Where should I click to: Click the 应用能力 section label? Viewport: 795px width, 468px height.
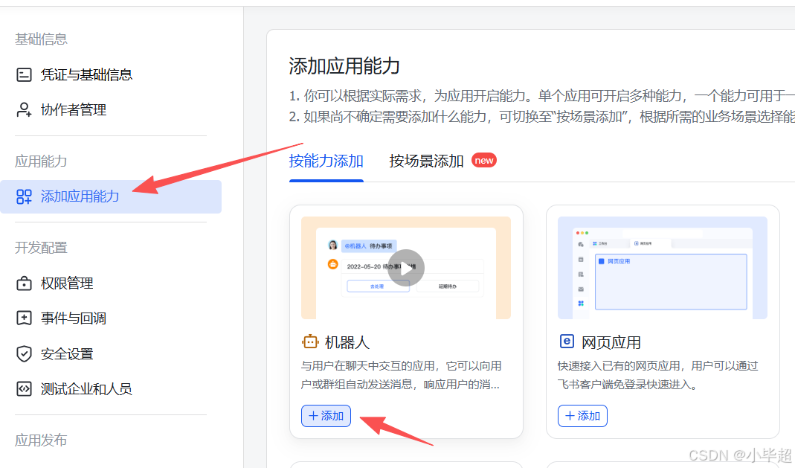click(41, 161)
